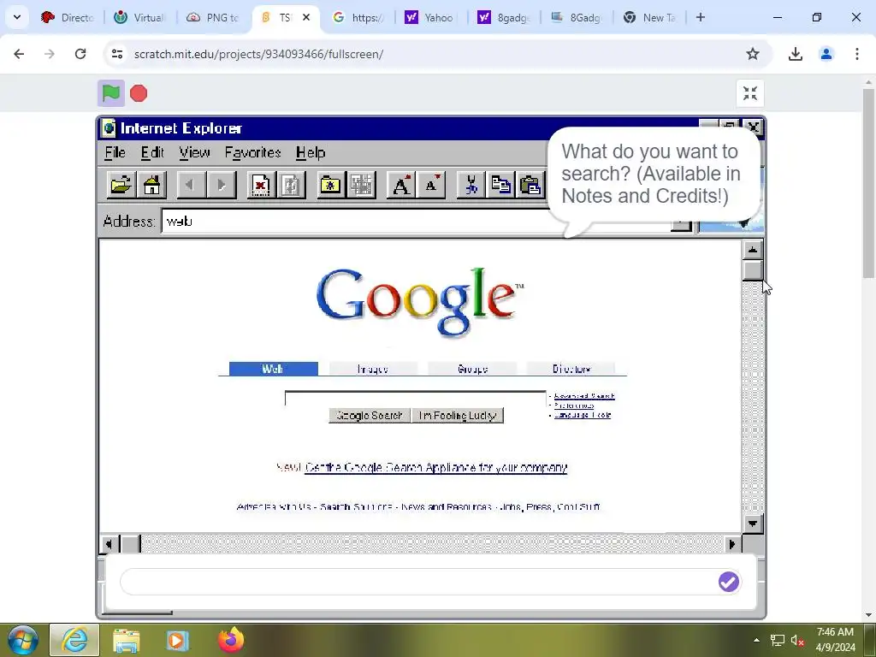Click the Copy toolbar icon
Viewport: 876px width, 657px height.
pos(500,185)
